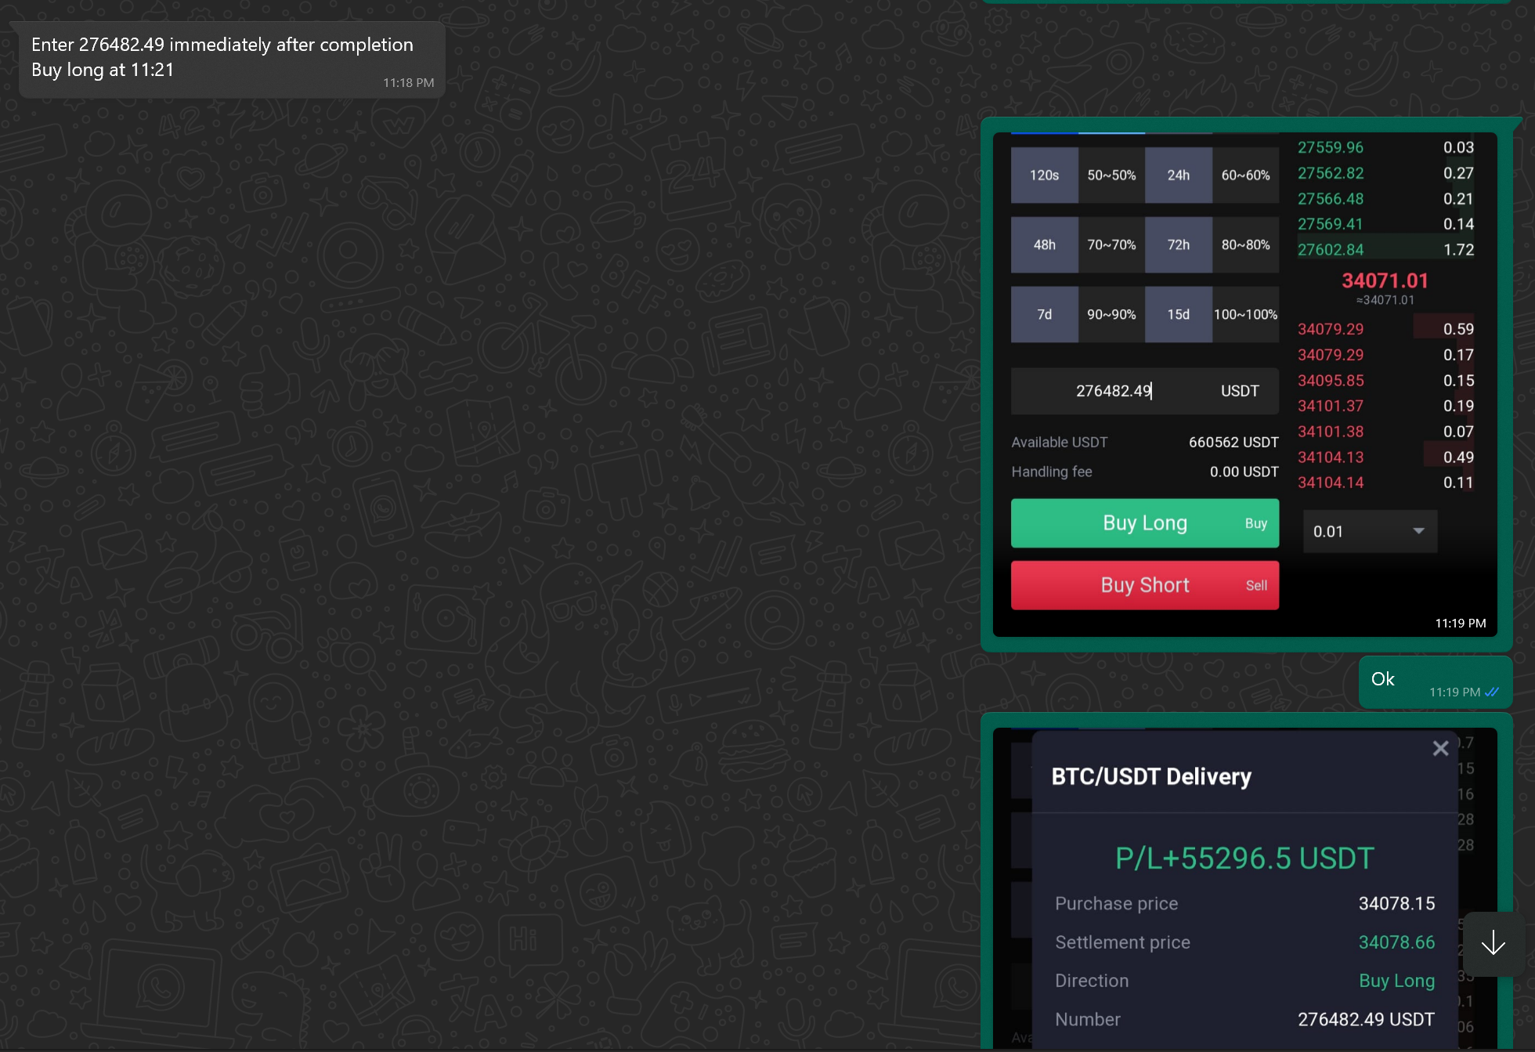
Task: Choose the 48h delivery period
Action: pos(1044,245)
